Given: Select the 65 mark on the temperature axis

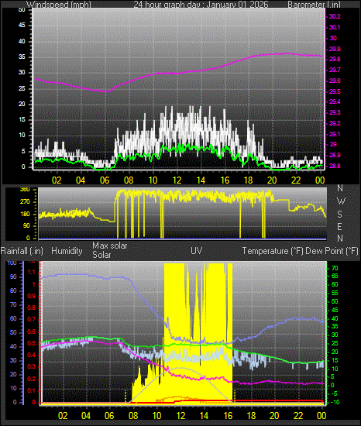Looking at the screenshot, I should (335, 276).
